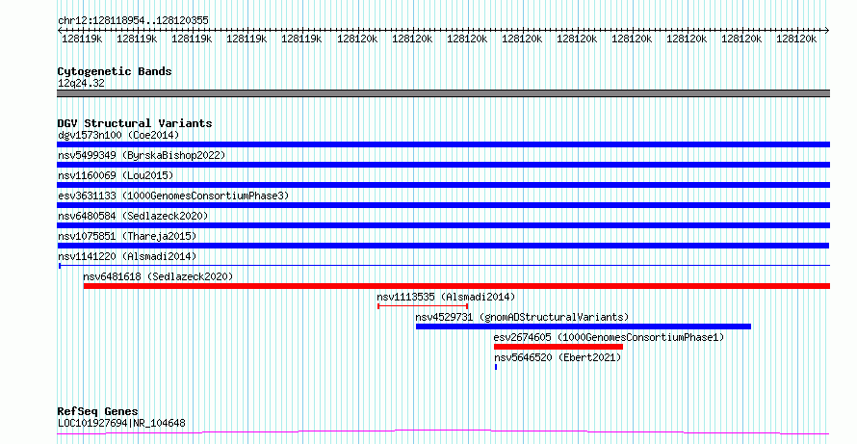Click the DGV Structural Variants track title
Image resolution: width=857 pixels, height=444 pixels.
click(135, 123)
